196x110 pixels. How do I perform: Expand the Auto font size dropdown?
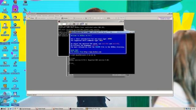coord(66,24)
